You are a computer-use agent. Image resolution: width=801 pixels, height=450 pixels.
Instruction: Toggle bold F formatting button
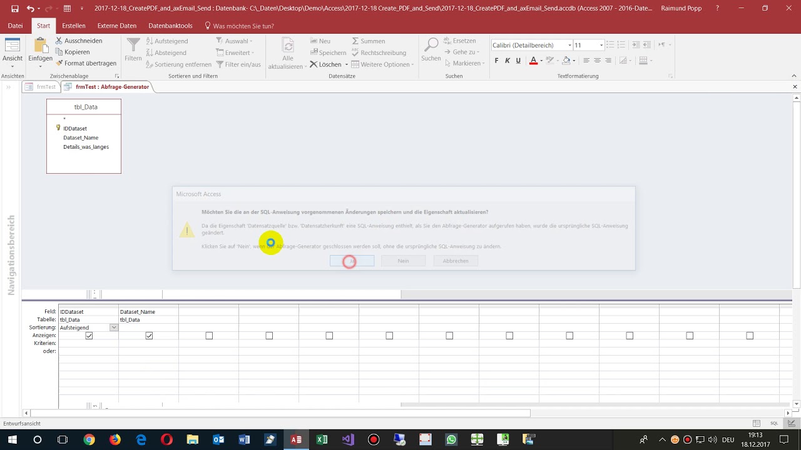[497, 61]
